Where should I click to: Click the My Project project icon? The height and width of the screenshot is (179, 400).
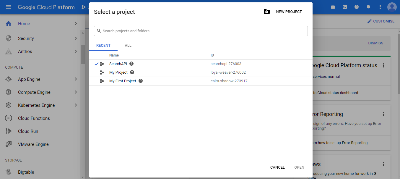102,72
